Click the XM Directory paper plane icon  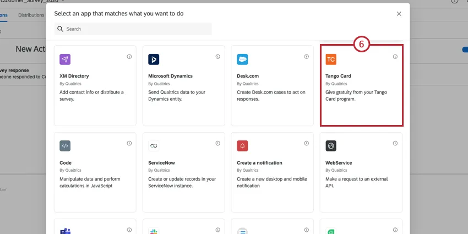click(65, 59)
